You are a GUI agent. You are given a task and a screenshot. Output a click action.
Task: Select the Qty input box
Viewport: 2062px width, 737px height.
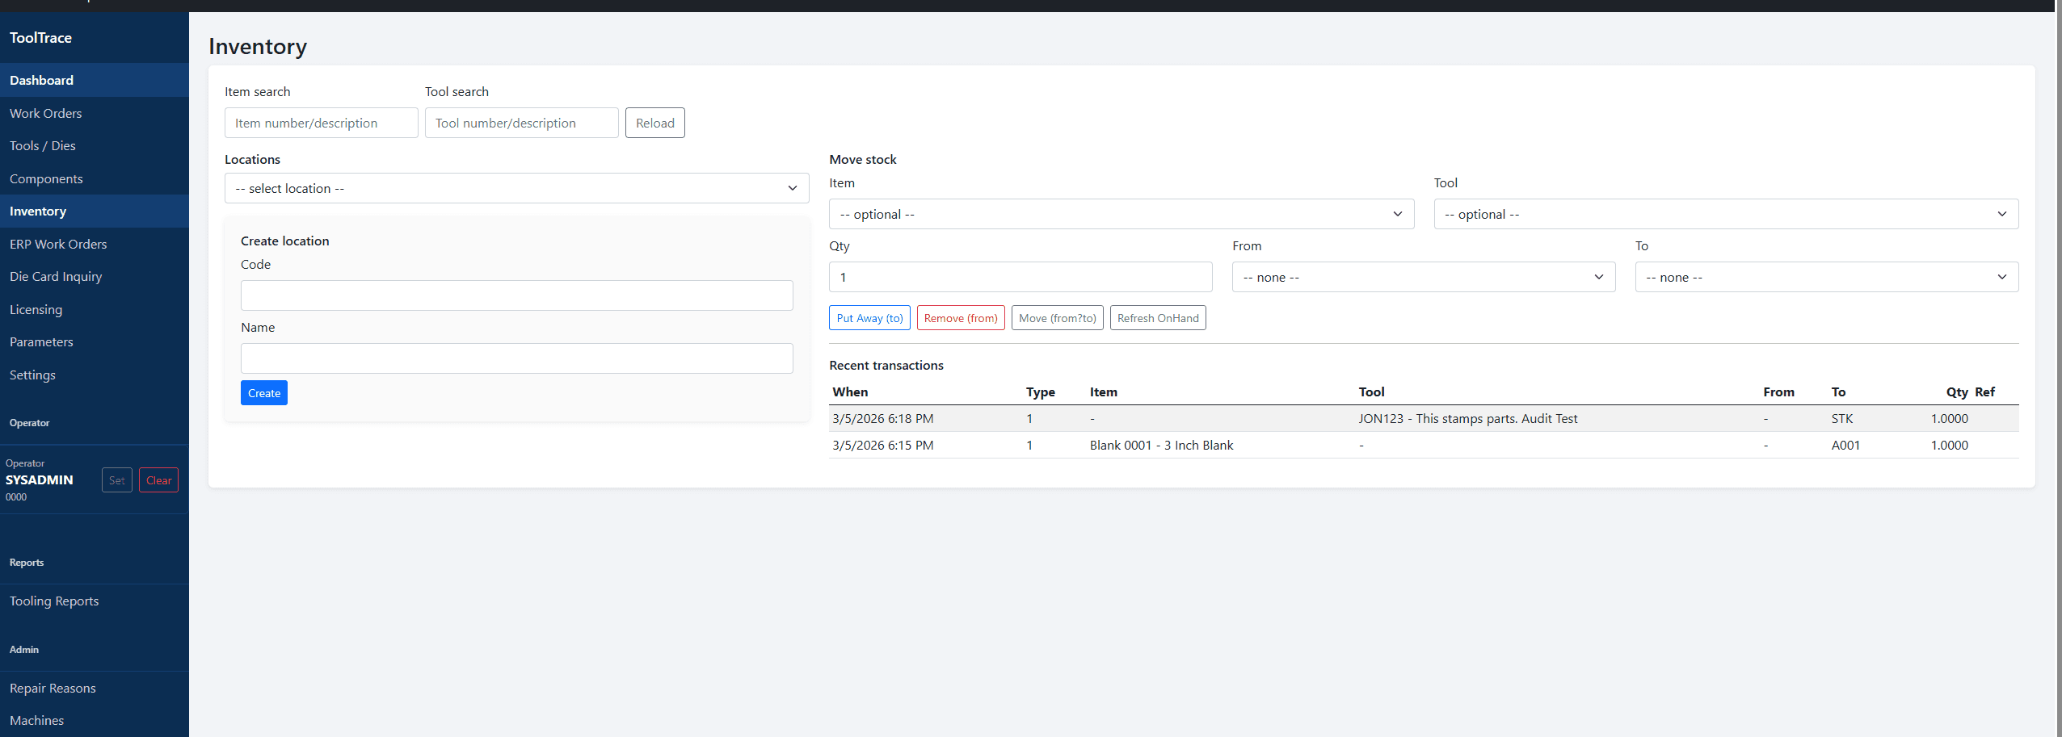point(1020,277)
